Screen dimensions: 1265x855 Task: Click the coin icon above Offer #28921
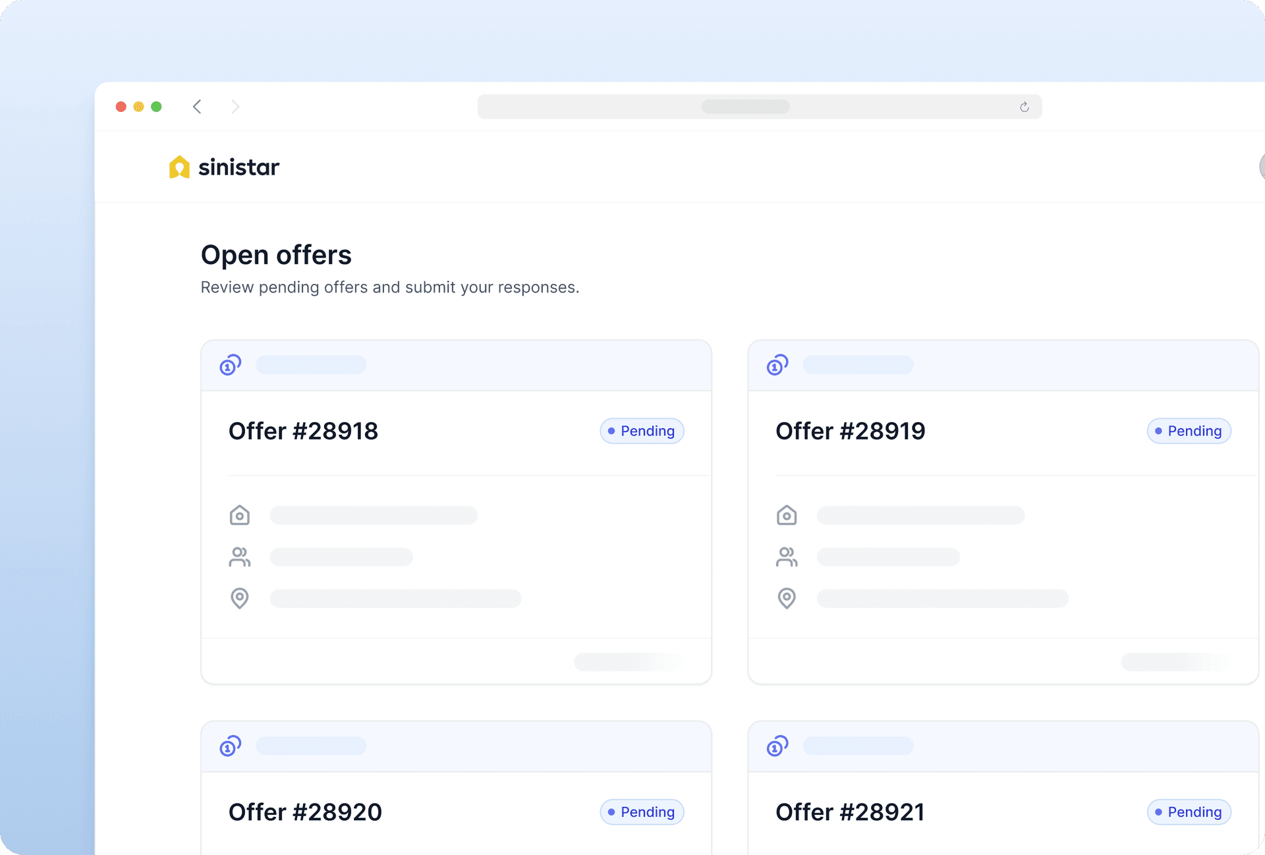777,746
